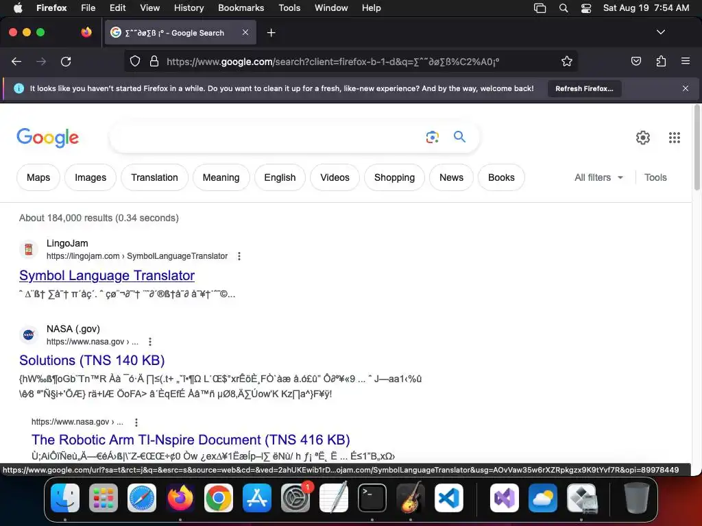The image size is (702, 526).
Task: Filter results by Videos
Action: (335, 177)
